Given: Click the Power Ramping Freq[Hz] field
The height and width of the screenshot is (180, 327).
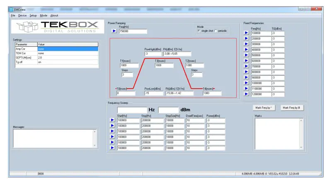Looking at the screenshot, I should [x=133, y=31].
